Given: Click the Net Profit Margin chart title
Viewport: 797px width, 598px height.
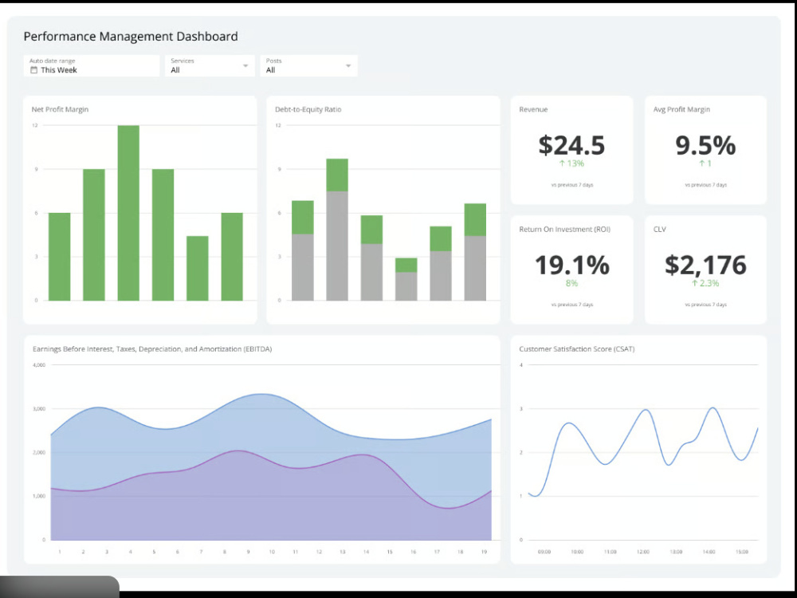Looking at the screenshot, I should (x=60, y=109).
